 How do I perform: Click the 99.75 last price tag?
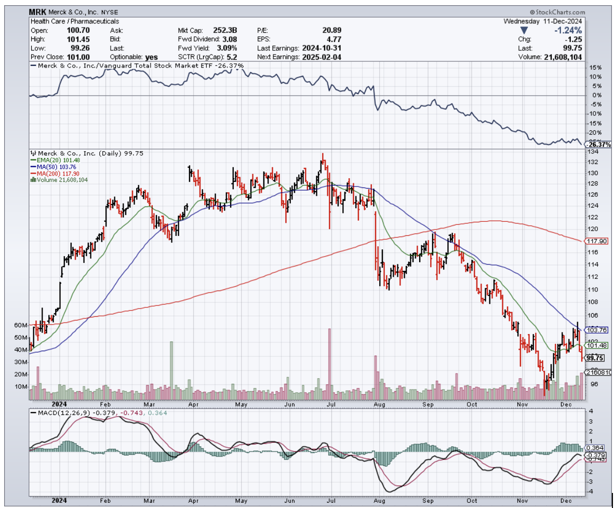tap(593, 358)
